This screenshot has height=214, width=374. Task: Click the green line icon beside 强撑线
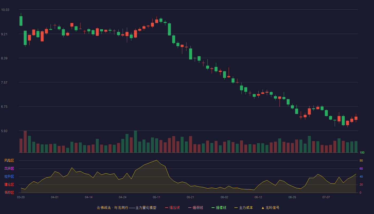coord(213,208)
